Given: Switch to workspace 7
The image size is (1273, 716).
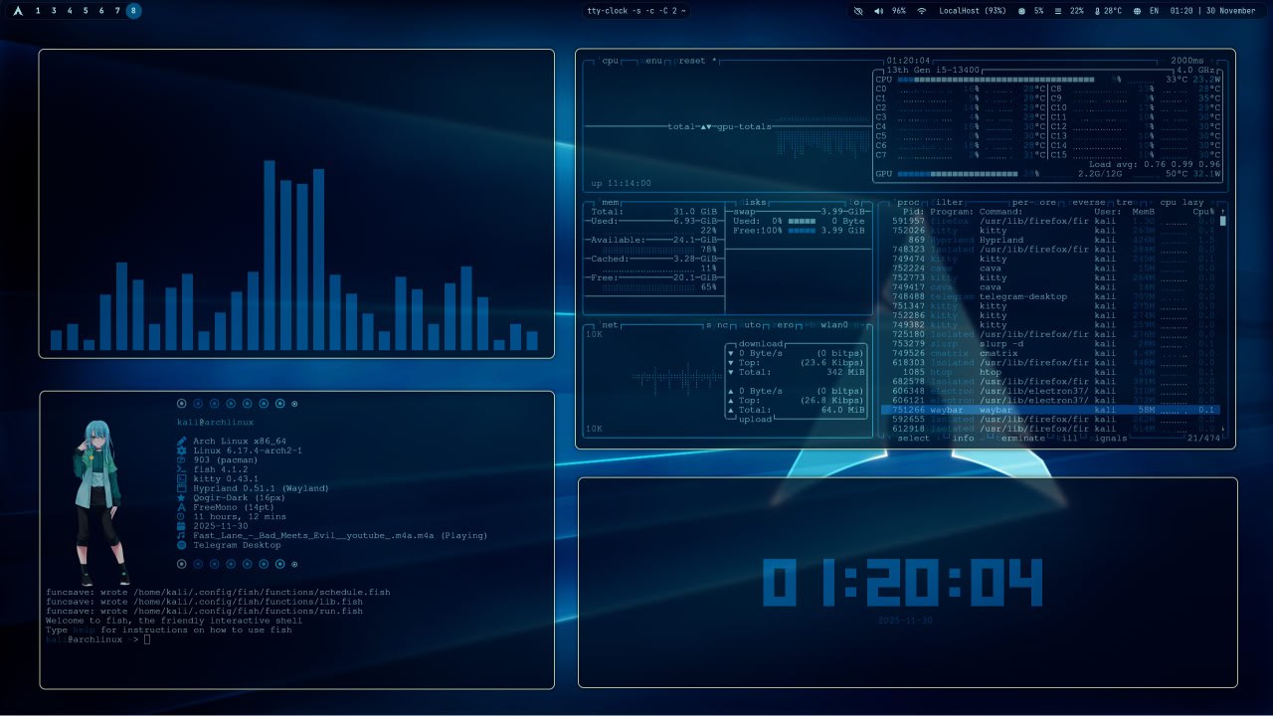Looking at the screenshot, I should (117, 10).
